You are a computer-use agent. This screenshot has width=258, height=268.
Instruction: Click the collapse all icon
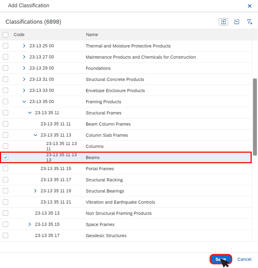pos(237,22)
